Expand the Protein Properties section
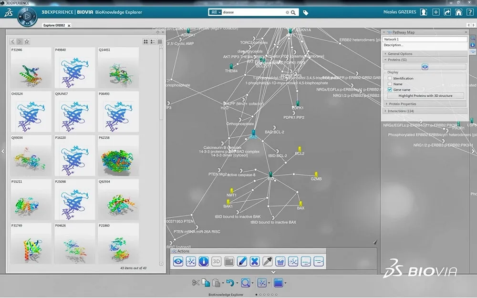Image resolution: width=477 pixels, height=298 pixels. tap(402, 104)
